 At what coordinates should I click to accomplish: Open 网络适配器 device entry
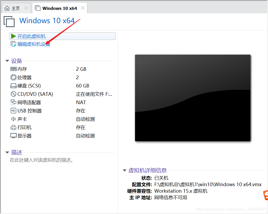(29, 103)
